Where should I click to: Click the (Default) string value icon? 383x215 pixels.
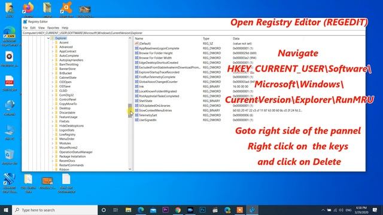click(137, 44)
